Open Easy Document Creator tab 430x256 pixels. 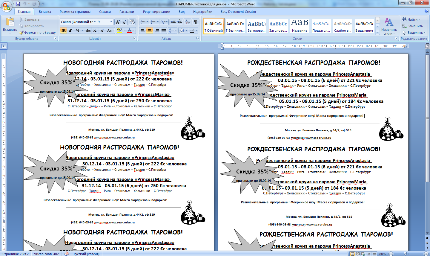tap(238, 12)
